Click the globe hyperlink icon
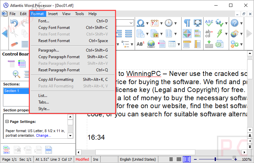 pyautogui.click(x=151, y=44)
